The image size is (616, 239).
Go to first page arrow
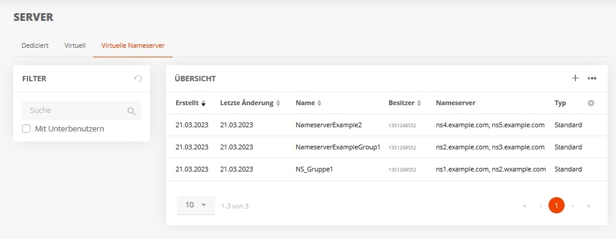click(x=525, y=206)
